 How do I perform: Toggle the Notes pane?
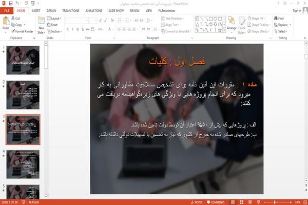[197, 202]
